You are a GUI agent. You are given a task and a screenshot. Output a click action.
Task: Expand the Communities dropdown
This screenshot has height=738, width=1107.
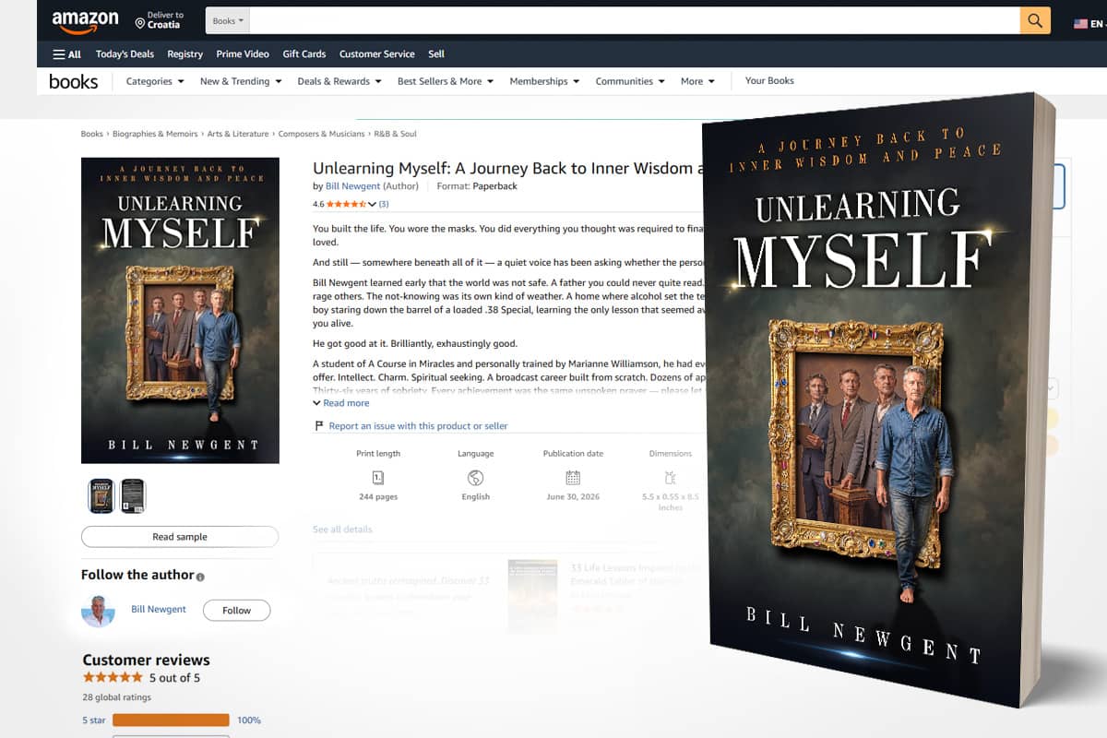click(630, 81)
